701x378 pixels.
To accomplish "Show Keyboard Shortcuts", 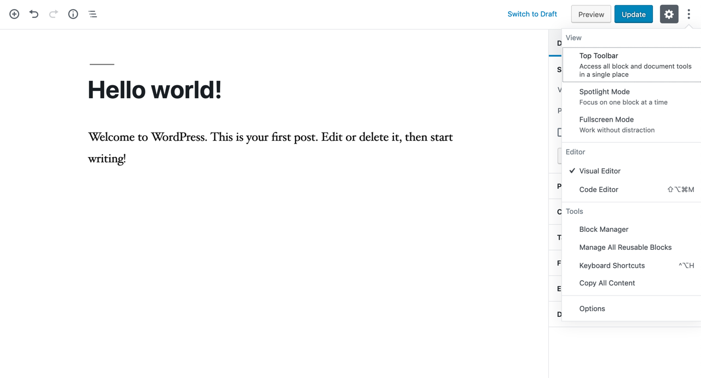I will 632,265.
